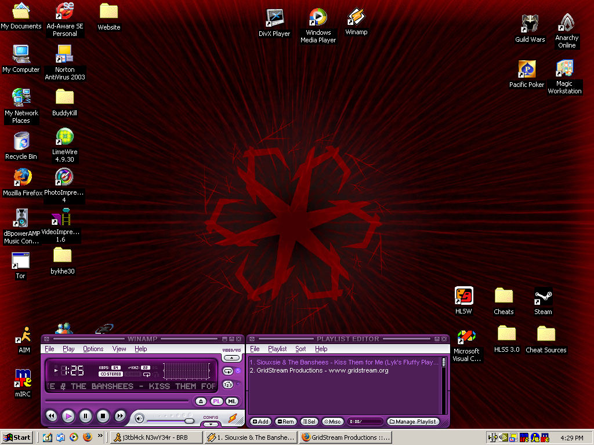Go to the previous track in Winamp
The width and height of the screenshot is (594, 445).
pyautogui.click(x=51, y=415)
